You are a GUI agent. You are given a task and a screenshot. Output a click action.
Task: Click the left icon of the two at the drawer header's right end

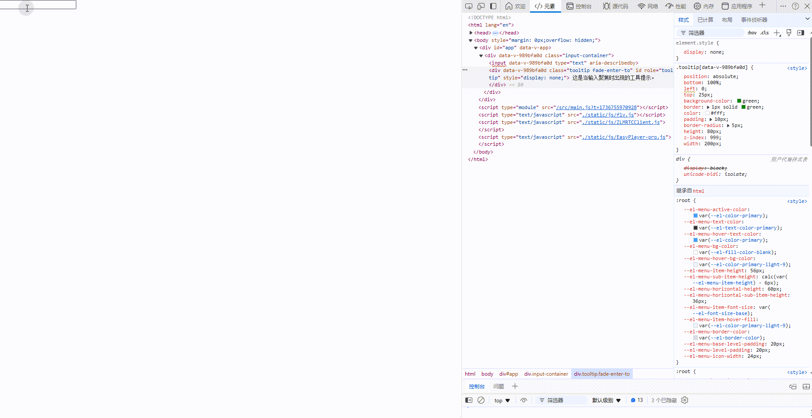click(x=793, y=387)
